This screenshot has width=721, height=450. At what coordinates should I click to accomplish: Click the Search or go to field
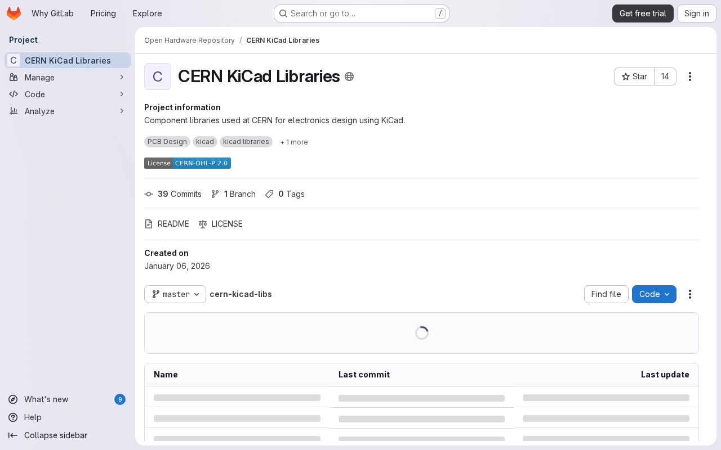point(361,13)
